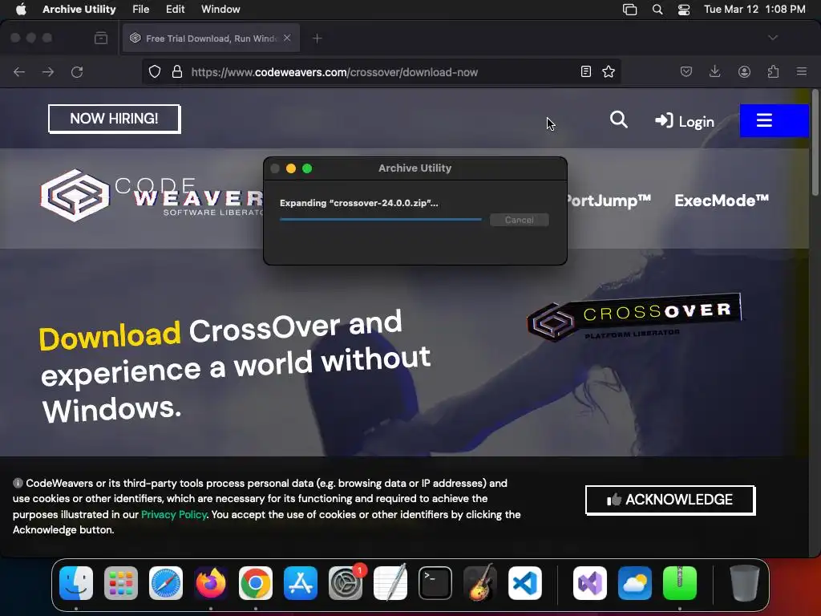821x616 pixels.
Task: Bookmark this page with the star
Action: (x=609, y=71)
